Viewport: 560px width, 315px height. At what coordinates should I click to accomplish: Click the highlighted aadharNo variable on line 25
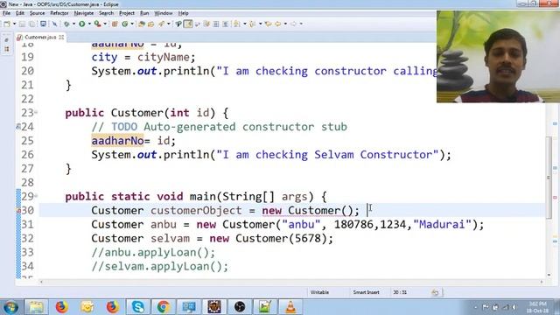pos(117,141)
